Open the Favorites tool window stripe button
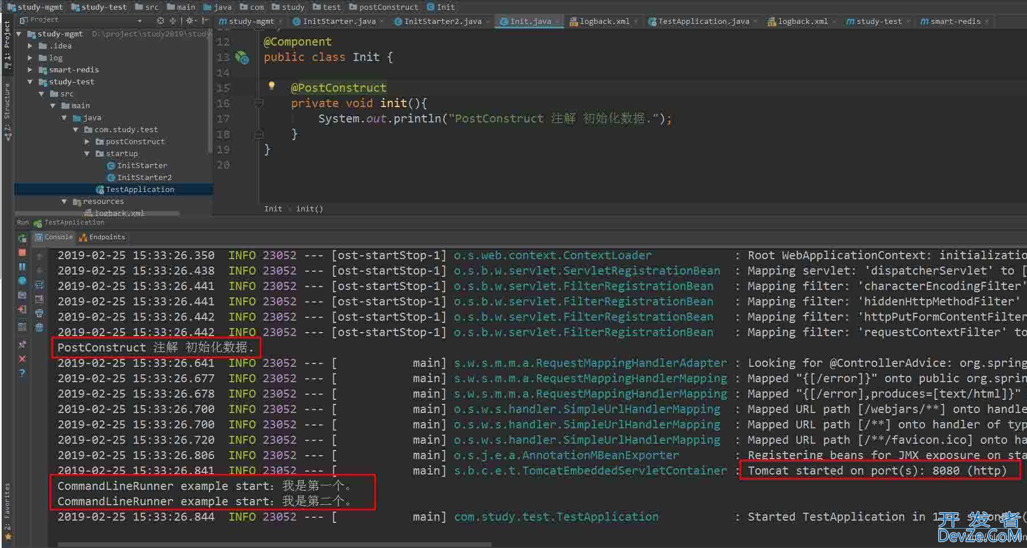Image resolution: width=1027 pixels, height=548 pixels. [x=7, y=512]
